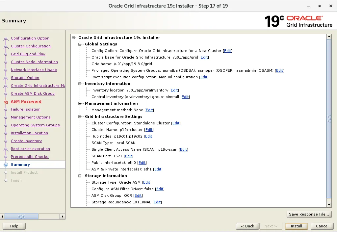Screen dimensions: 337x232
Task: Click Edit beside Configure ASM Filter Driver
Action: tap(160, 189)
